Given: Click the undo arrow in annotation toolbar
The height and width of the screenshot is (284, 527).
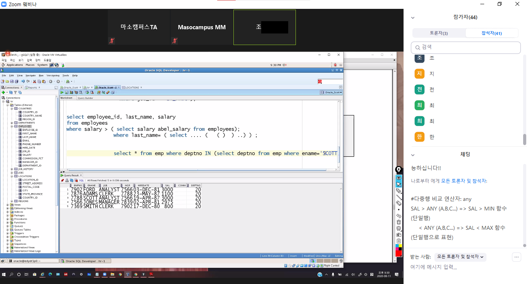Looking at the screenshot, I should 399,216.
